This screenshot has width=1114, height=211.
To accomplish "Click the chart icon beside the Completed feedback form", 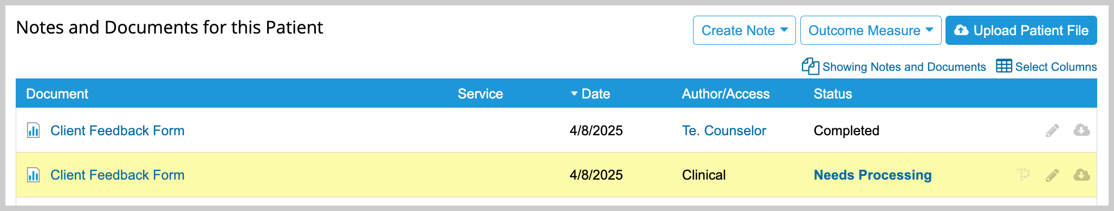I will tap(34, 130).
